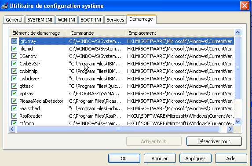Select the PicasaMediaDetector entry name

41,101
